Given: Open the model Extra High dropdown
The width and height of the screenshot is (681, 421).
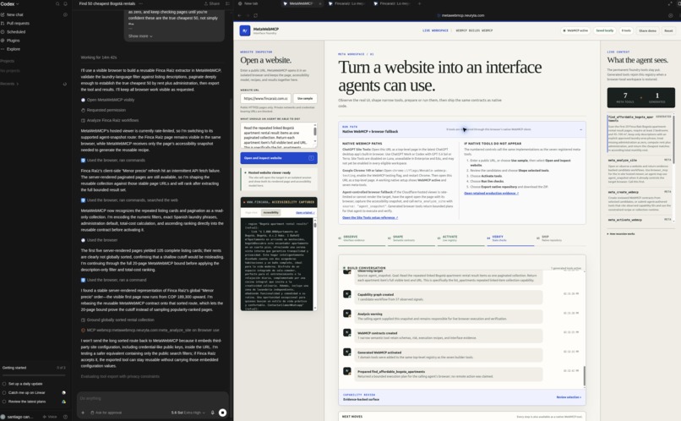Looking at the screenshot, I should (x=188, y=413).
